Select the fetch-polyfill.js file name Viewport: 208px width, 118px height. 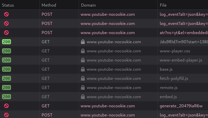[174, 78]
